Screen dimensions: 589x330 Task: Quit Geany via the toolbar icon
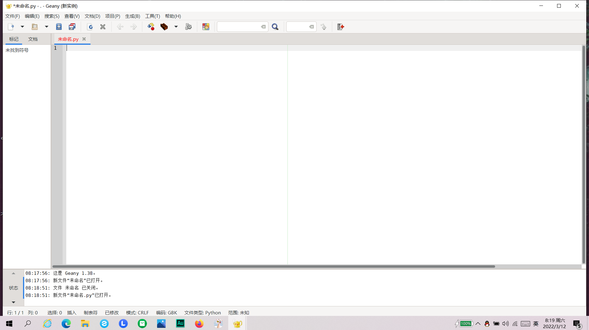tap(341, 27)
